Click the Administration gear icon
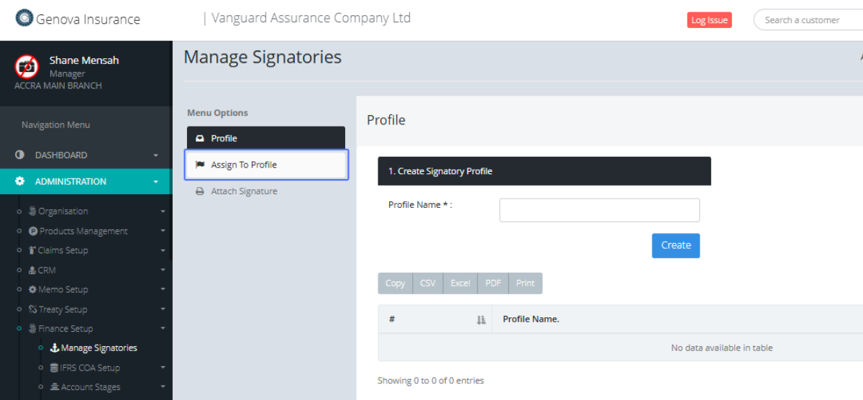The width and height of the screenshot is (863, 400). pos(19,182)
